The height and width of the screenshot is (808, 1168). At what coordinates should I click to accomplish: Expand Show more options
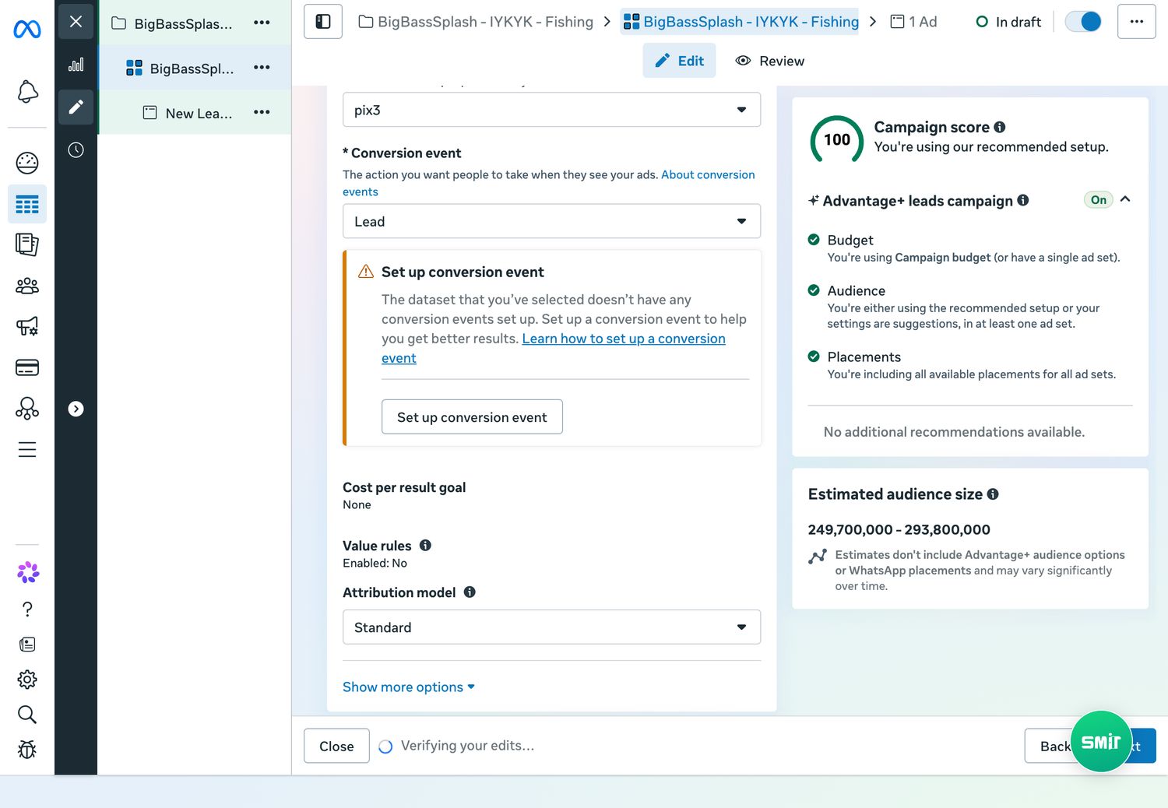pos(409,687)
